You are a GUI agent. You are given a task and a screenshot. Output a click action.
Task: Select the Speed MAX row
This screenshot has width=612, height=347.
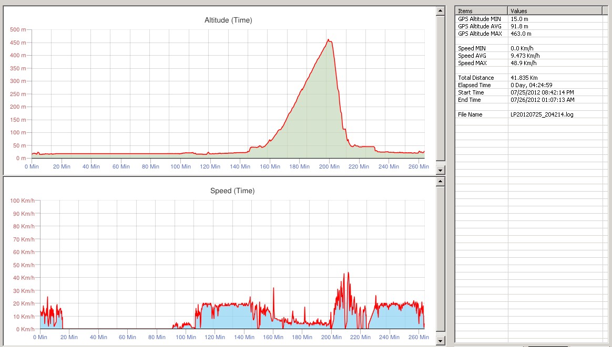(x=472, y=63)
